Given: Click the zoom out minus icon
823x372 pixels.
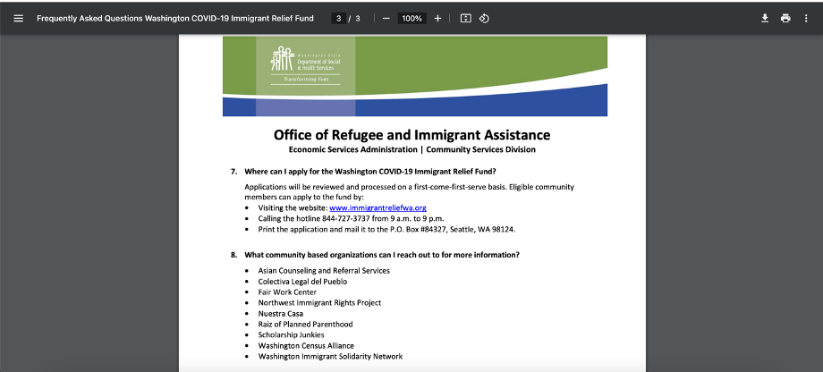Looking at the screenshot, I should tap(386, 18).
